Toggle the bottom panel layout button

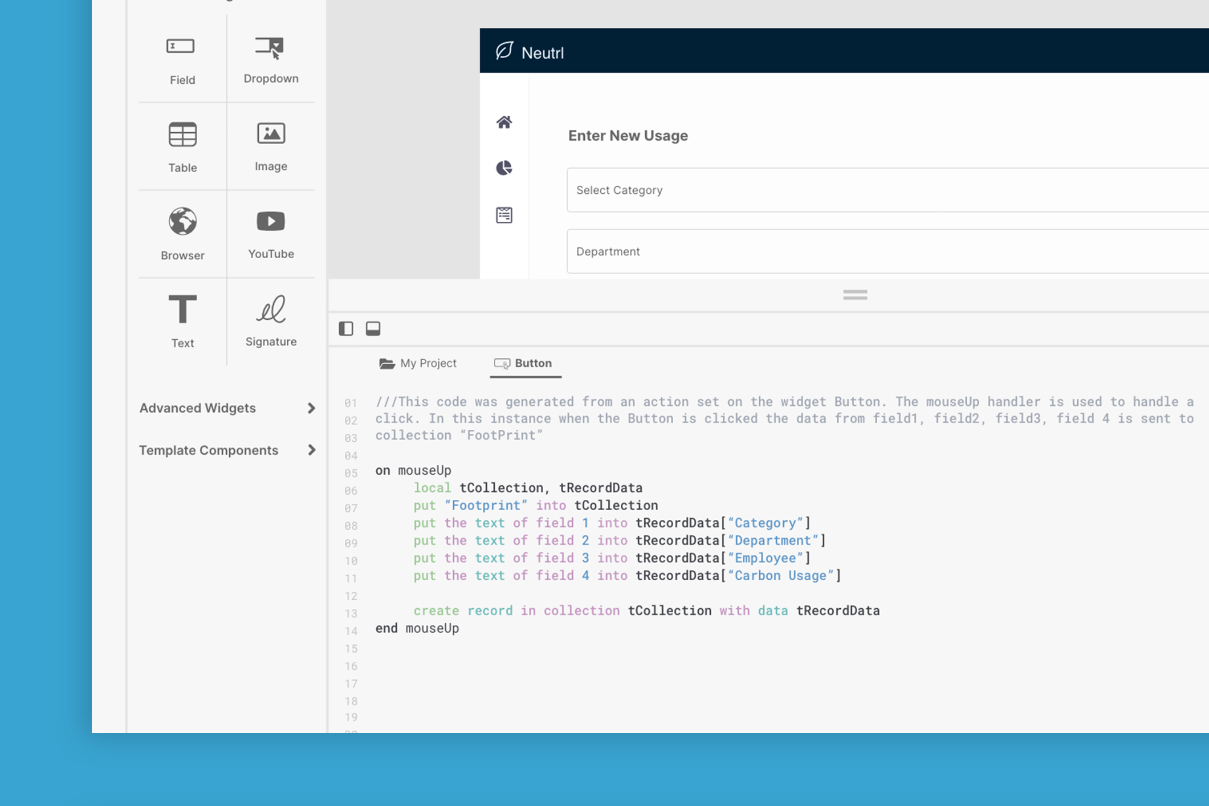pyautogui.click(x=373, y=328)
